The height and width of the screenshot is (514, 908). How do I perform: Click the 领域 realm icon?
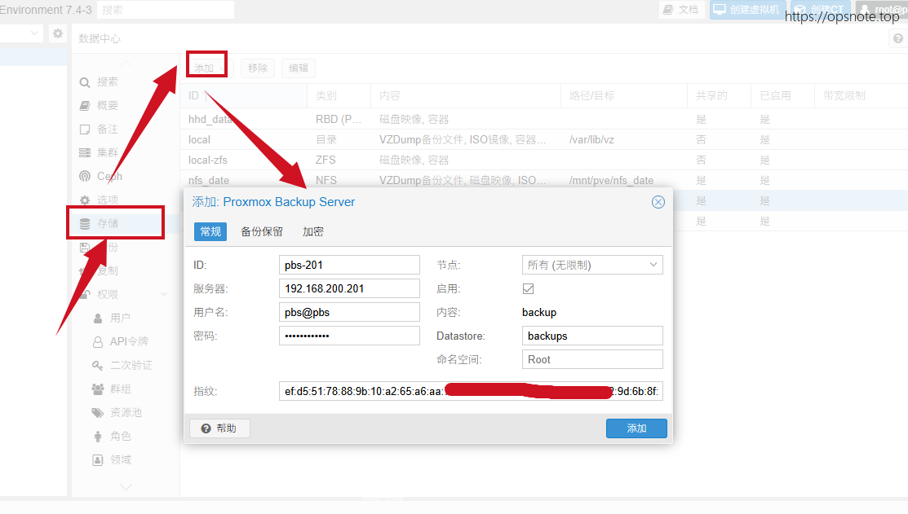(x=98, y=460)
